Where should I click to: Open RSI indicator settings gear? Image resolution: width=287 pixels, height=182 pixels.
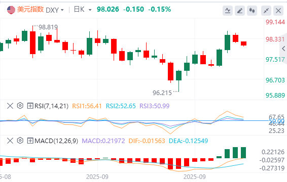point(20,106)
